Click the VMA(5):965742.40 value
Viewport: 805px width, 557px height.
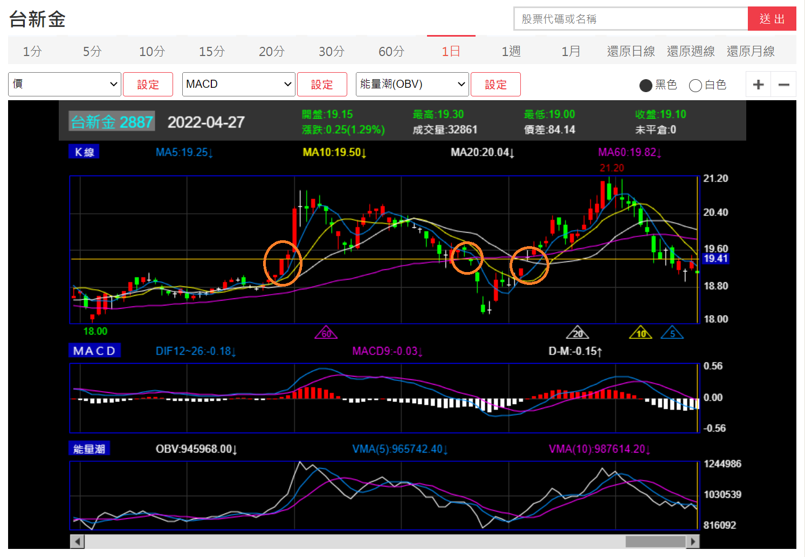pyautogui.click(x=400, y=449)
